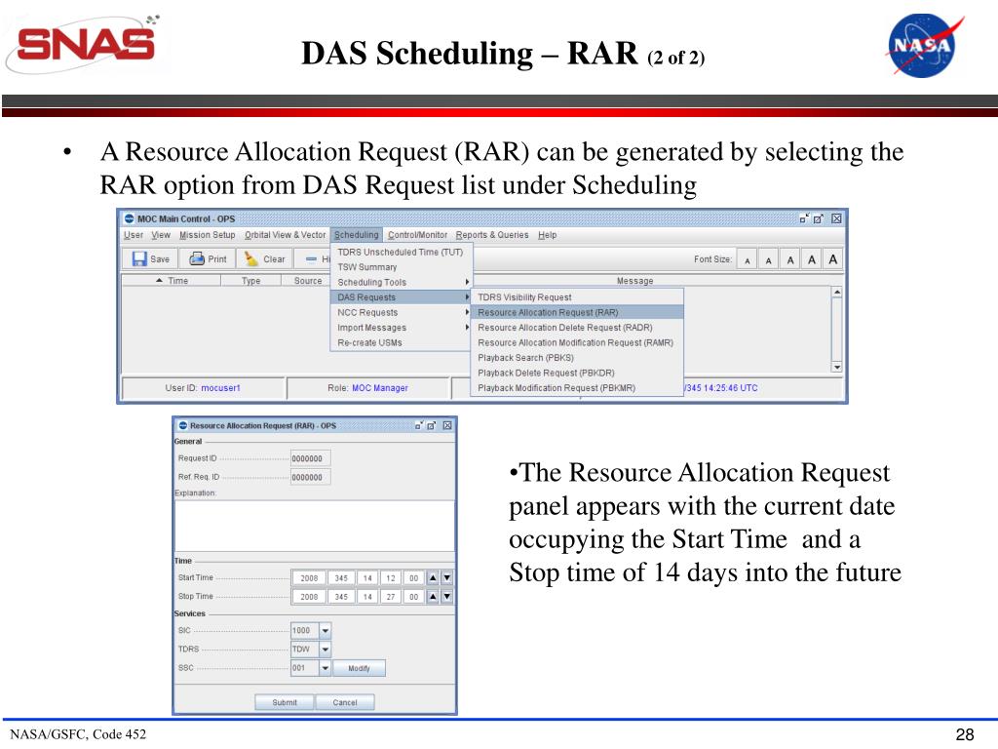Image resolution: width=998 pixels, height=749 pixels.
Task: Click the Stop Time minutes field showing 27
Action: pos(390,597)
